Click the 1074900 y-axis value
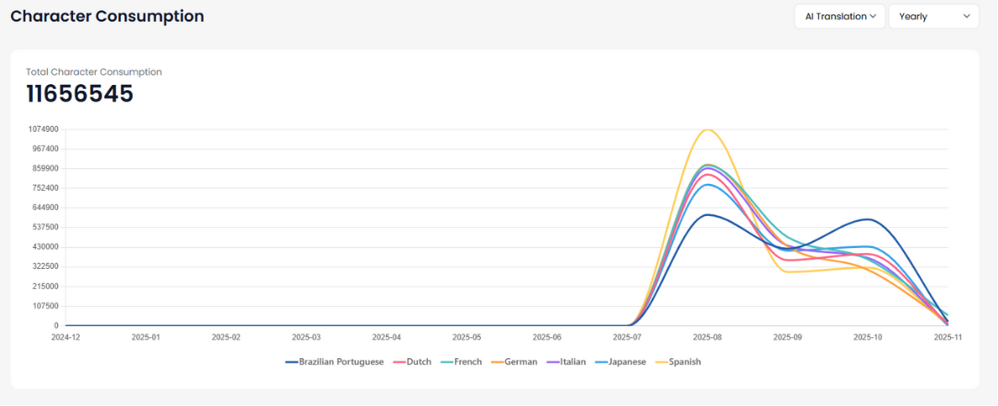 pos(43,129)
